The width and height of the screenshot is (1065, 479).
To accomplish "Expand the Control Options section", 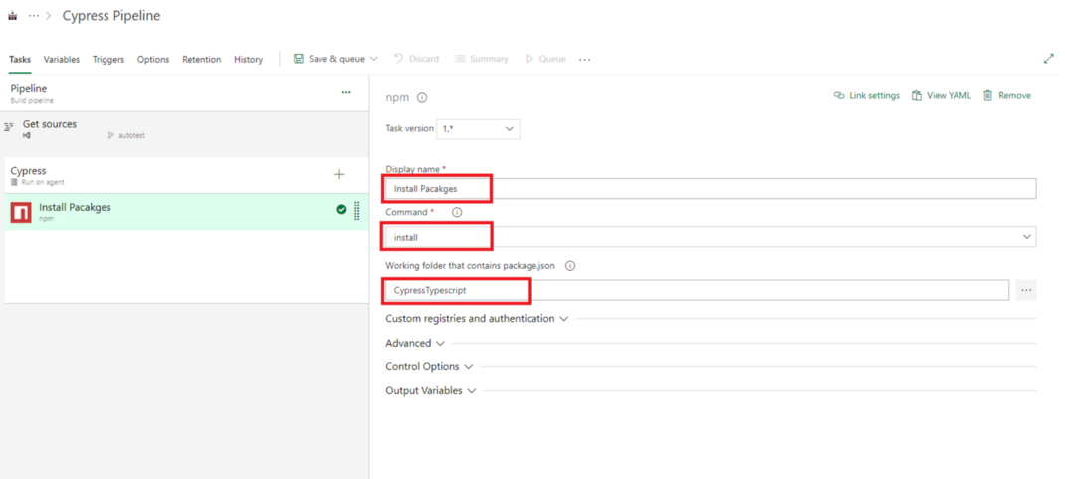I will (x=429, y=366).
